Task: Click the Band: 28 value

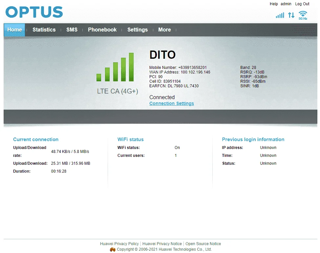Action: [248, 68]
